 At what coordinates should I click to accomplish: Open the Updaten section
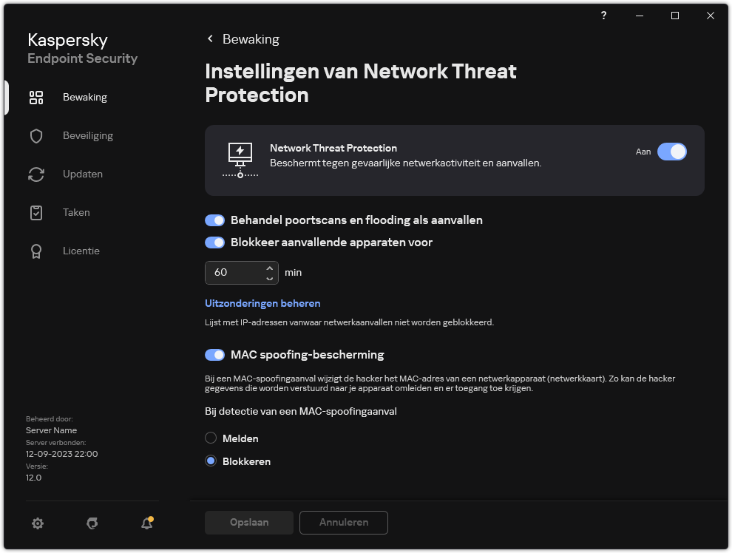(82, 174)
